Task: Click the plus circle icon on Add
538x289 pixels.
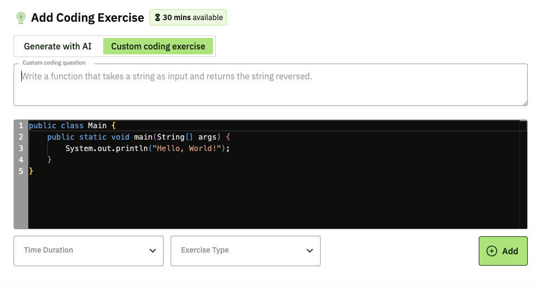Action: pos(492,251)
